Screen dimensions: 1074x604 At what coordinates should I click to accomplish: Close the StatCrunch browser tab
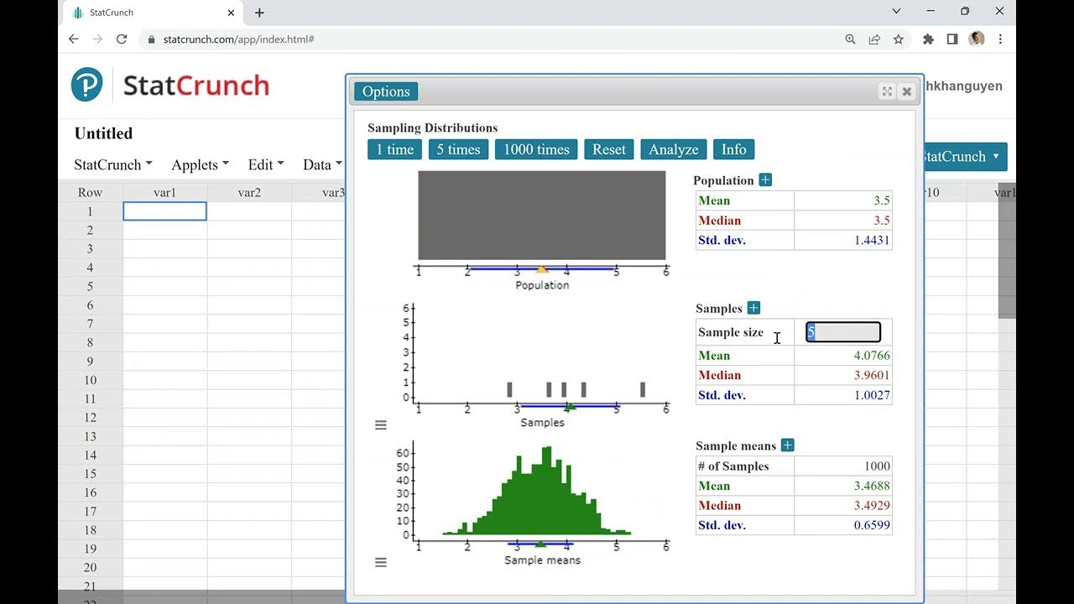231,13
